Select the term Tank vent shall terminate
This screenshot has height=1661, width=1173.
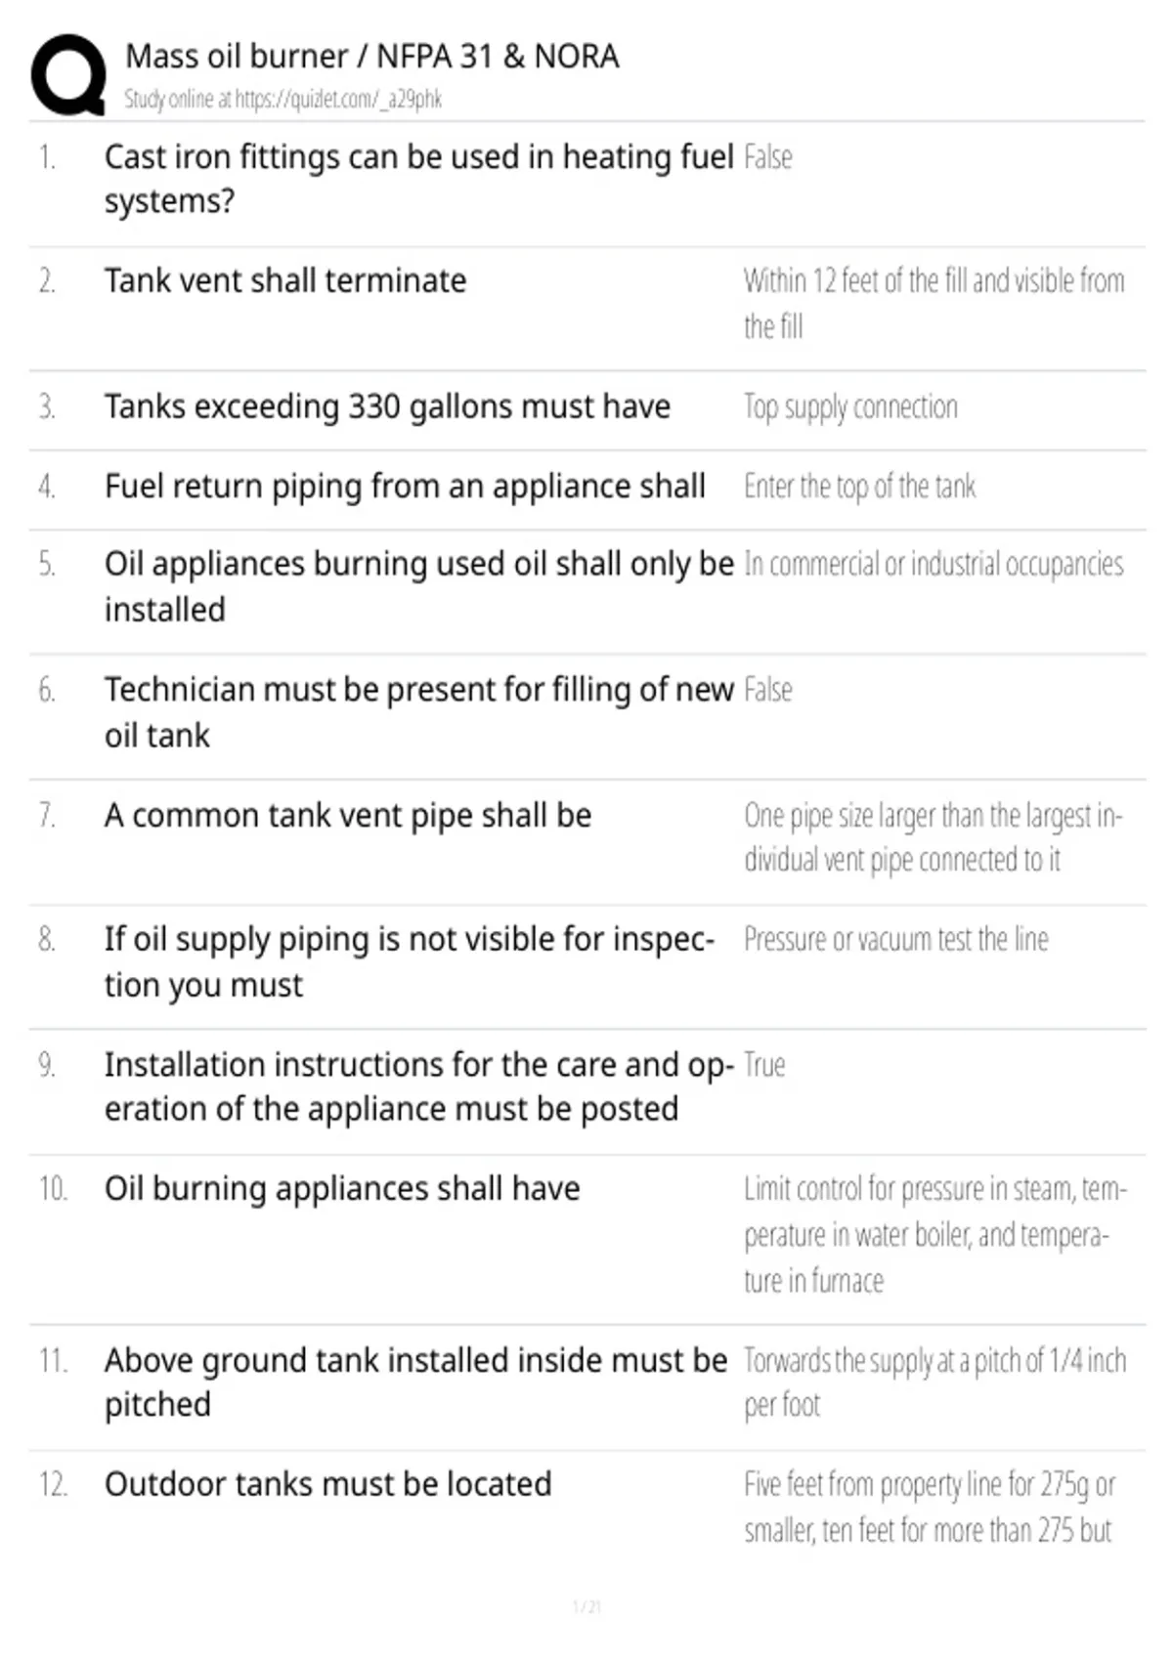click(285, 281)
